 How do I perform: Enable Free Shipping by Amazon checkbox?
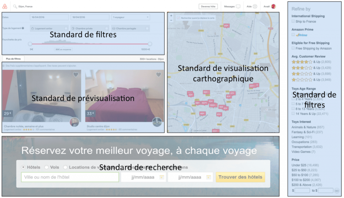293,48
